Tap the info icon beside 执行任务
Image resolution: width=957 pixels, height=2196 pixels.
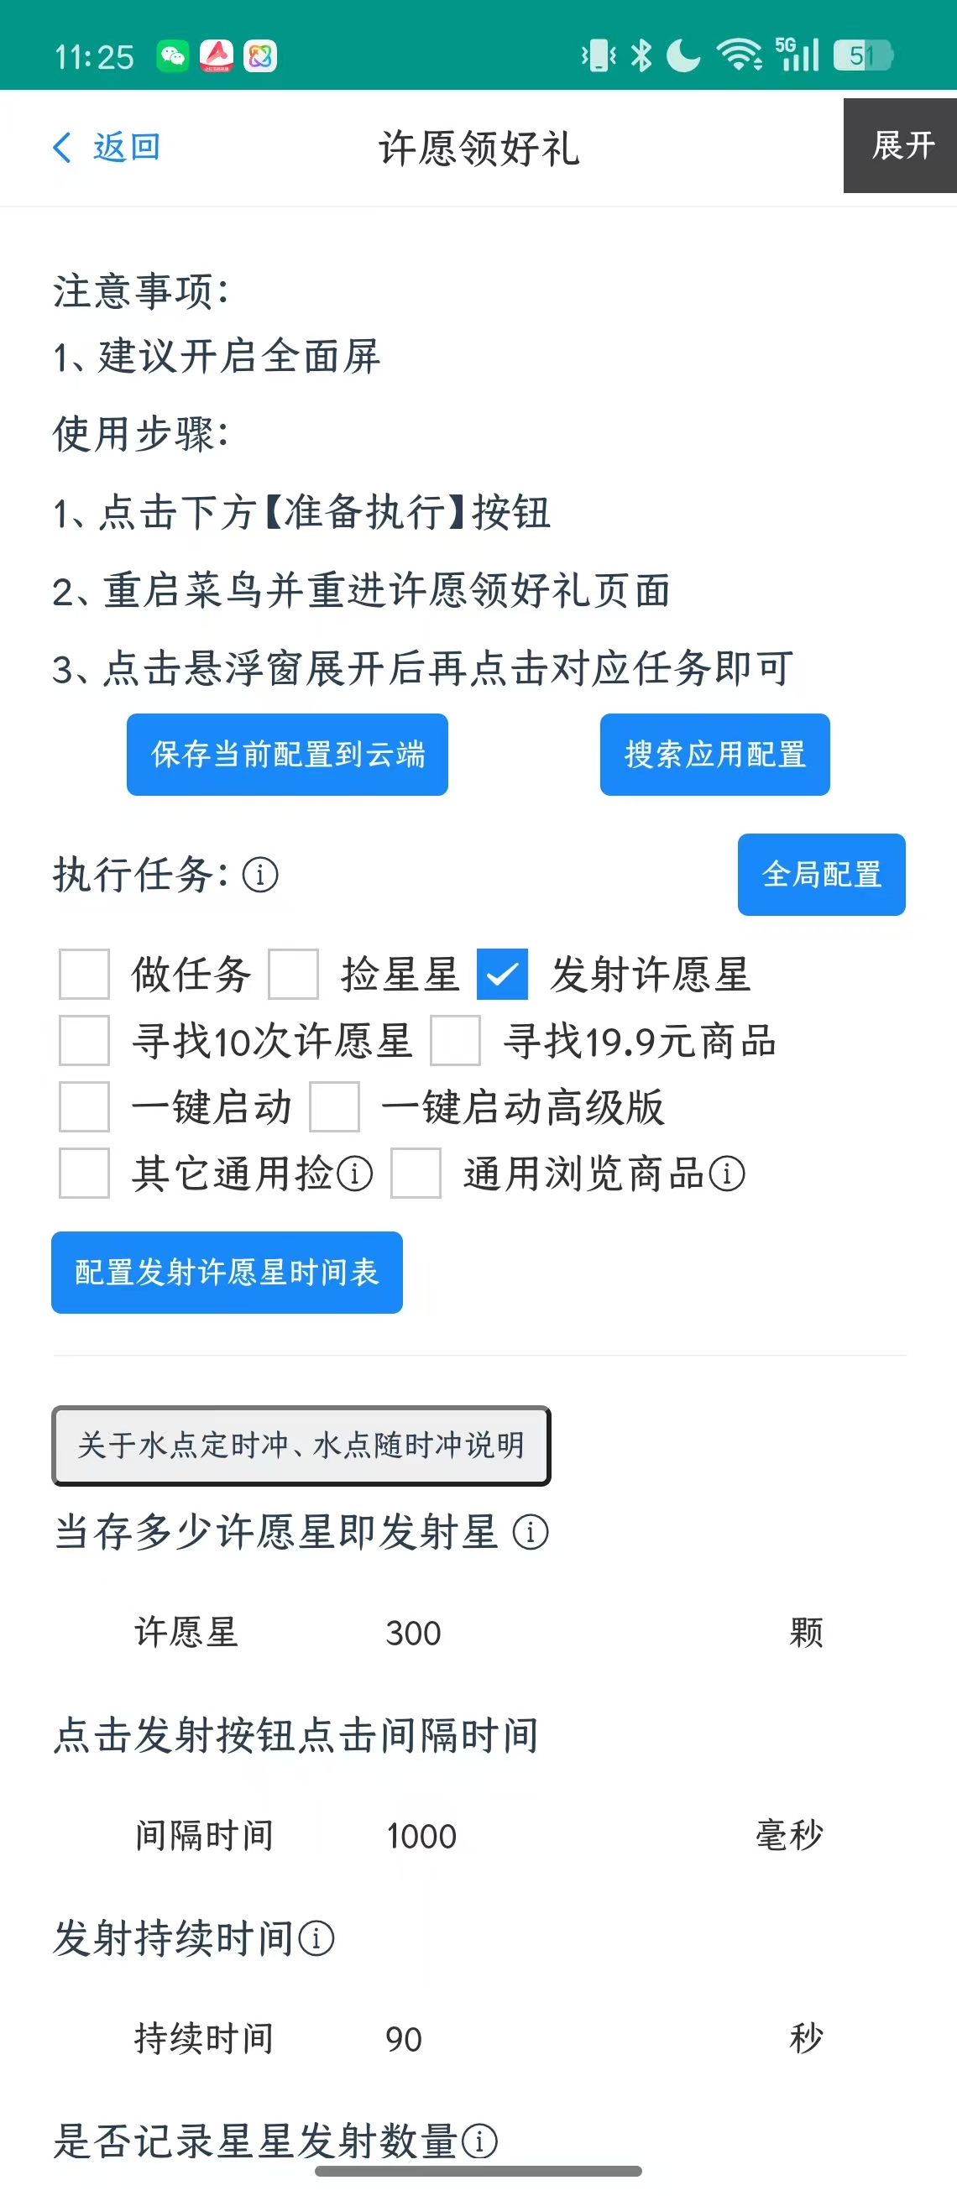point(260,875)
